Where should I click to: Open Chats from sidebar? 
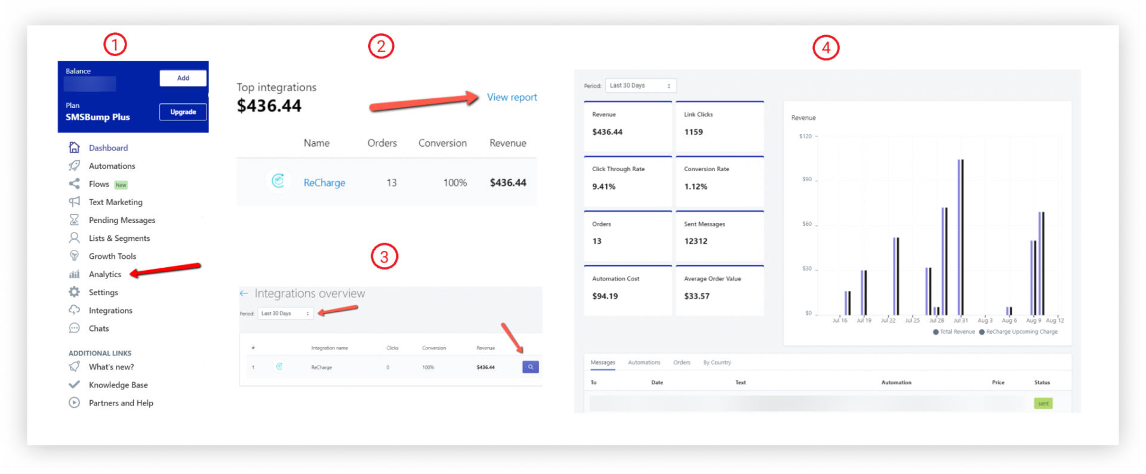point(98,329)
